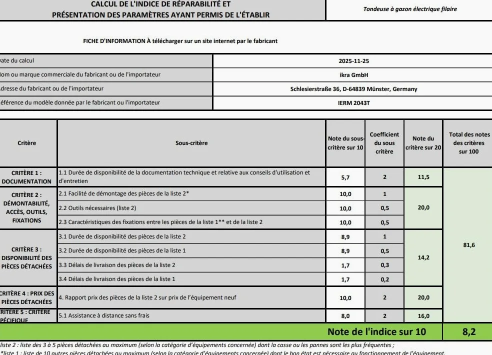Click the calculation date value 2025-11-25
This screenshot has height=355, width=492.
tap(353, 61)
